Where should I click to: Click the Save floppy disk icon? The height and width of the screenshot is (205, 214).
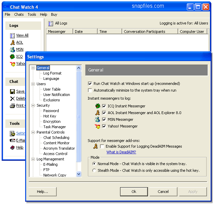12,91
